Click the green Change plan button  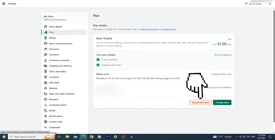coord(222,102)
